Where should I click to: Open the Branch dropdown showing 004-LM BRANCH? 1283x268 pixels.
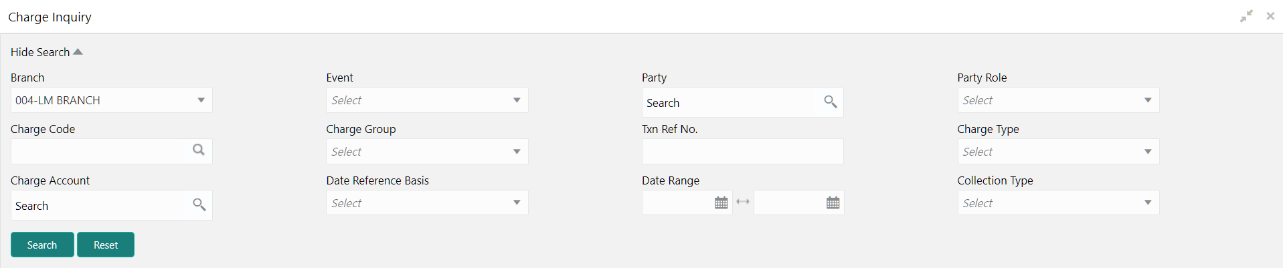pyautogui.click(x=111, y=100)
